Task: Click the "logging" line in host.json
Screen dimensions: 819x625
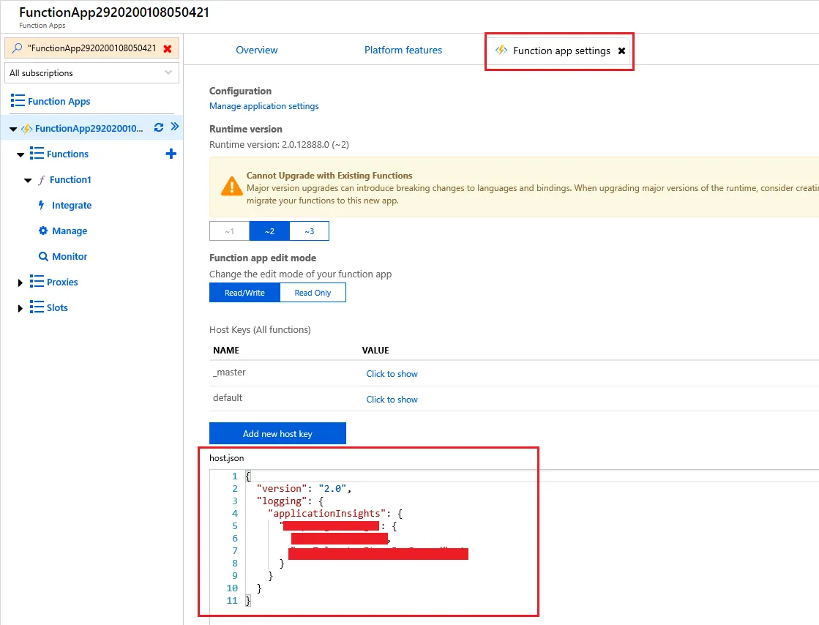Action: point(290,501)
